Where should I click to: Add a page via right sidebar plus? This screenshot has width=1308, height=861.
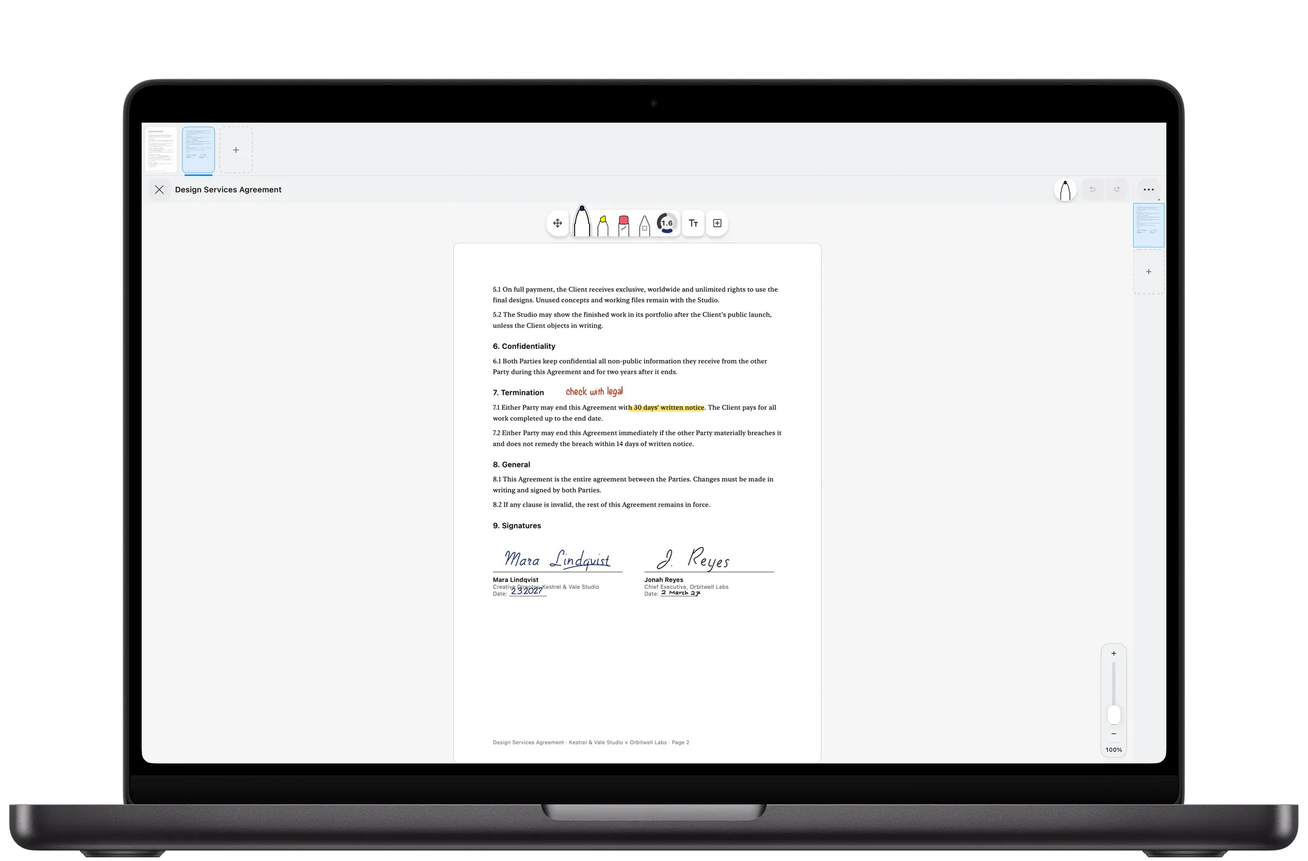click(x=1149, y=272)
